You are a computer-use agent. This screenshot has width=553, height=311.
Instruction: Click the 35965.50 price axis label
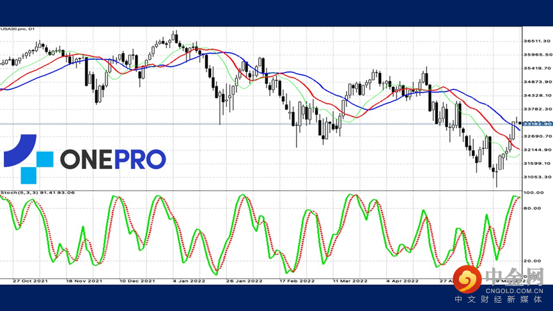[x=538, y=55]
